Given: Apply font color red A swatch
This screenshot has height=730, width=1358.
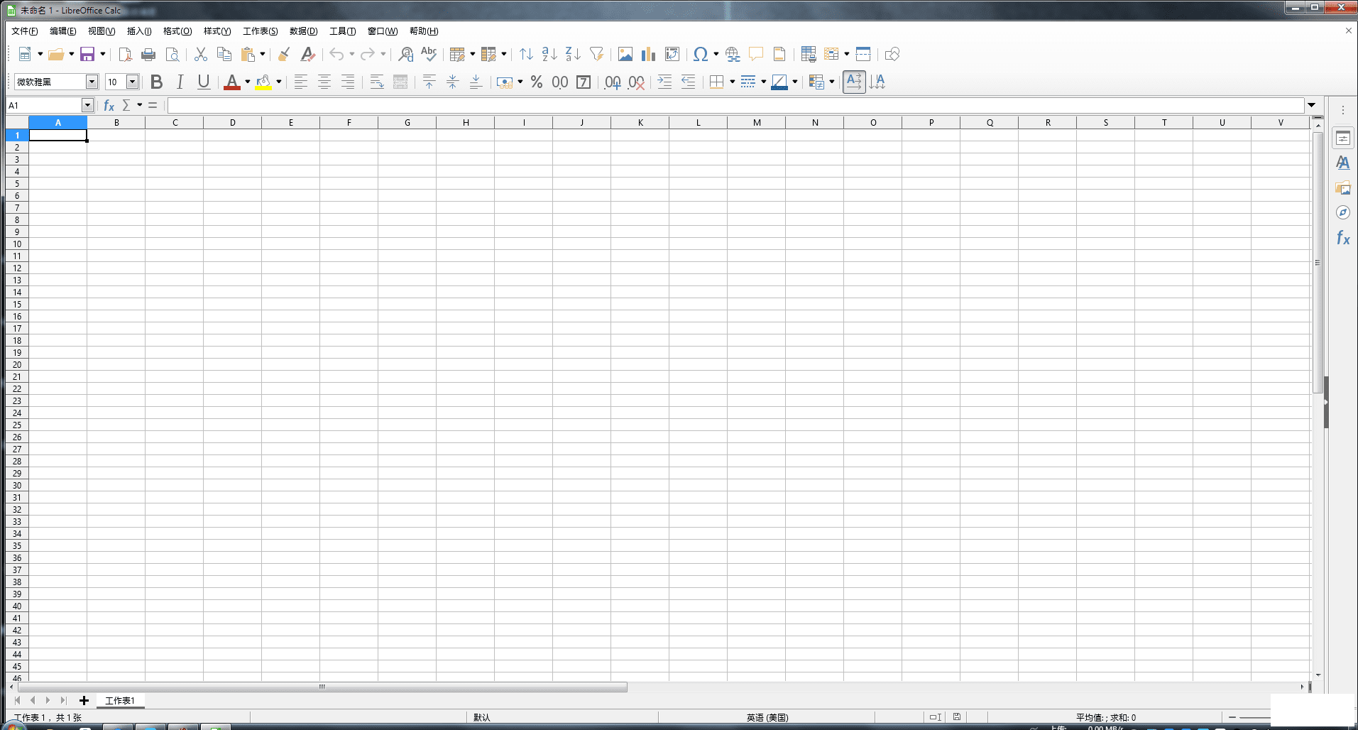Looking at the screenshot, I should pos(232,82).
